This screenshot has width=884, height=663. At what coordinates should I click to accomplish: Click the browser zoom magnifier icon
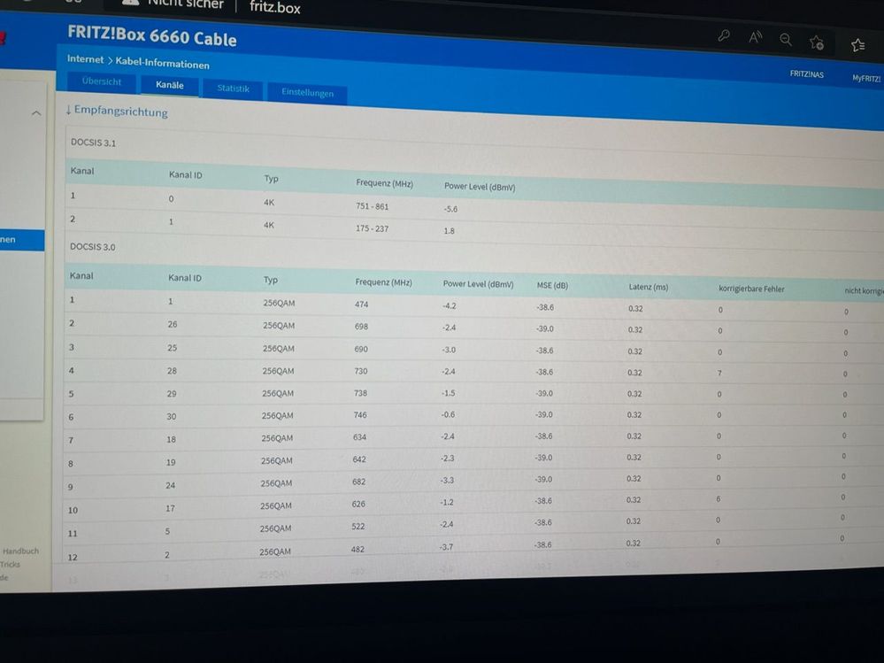pyautogui.click(x=786, y=40)
